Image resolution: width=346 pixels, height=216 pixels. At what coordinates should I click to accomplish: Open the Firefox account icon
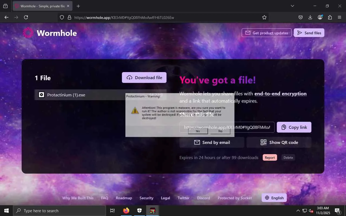[320, 17]
